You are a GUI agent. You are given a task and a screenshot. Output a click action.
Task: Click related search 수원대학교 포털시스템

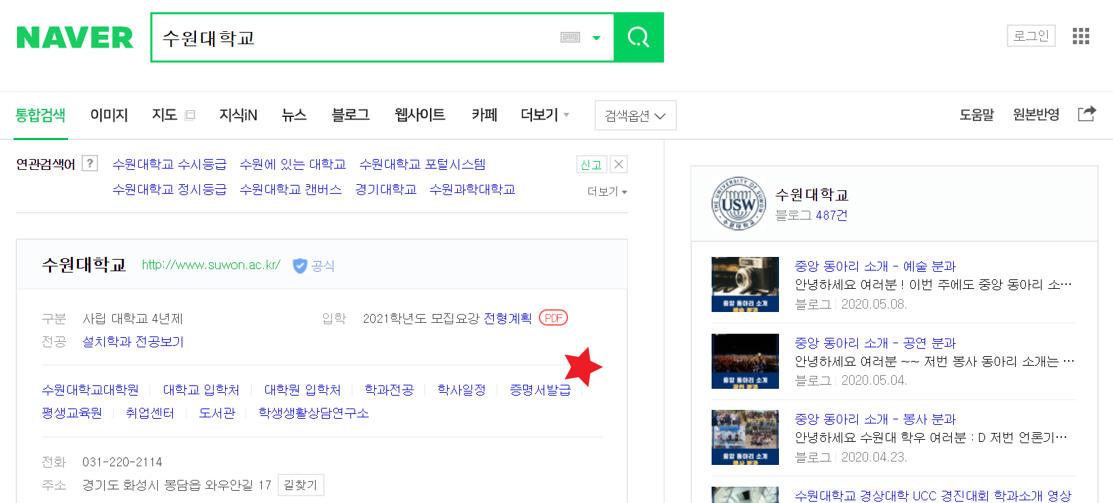(x=422, y=164)
